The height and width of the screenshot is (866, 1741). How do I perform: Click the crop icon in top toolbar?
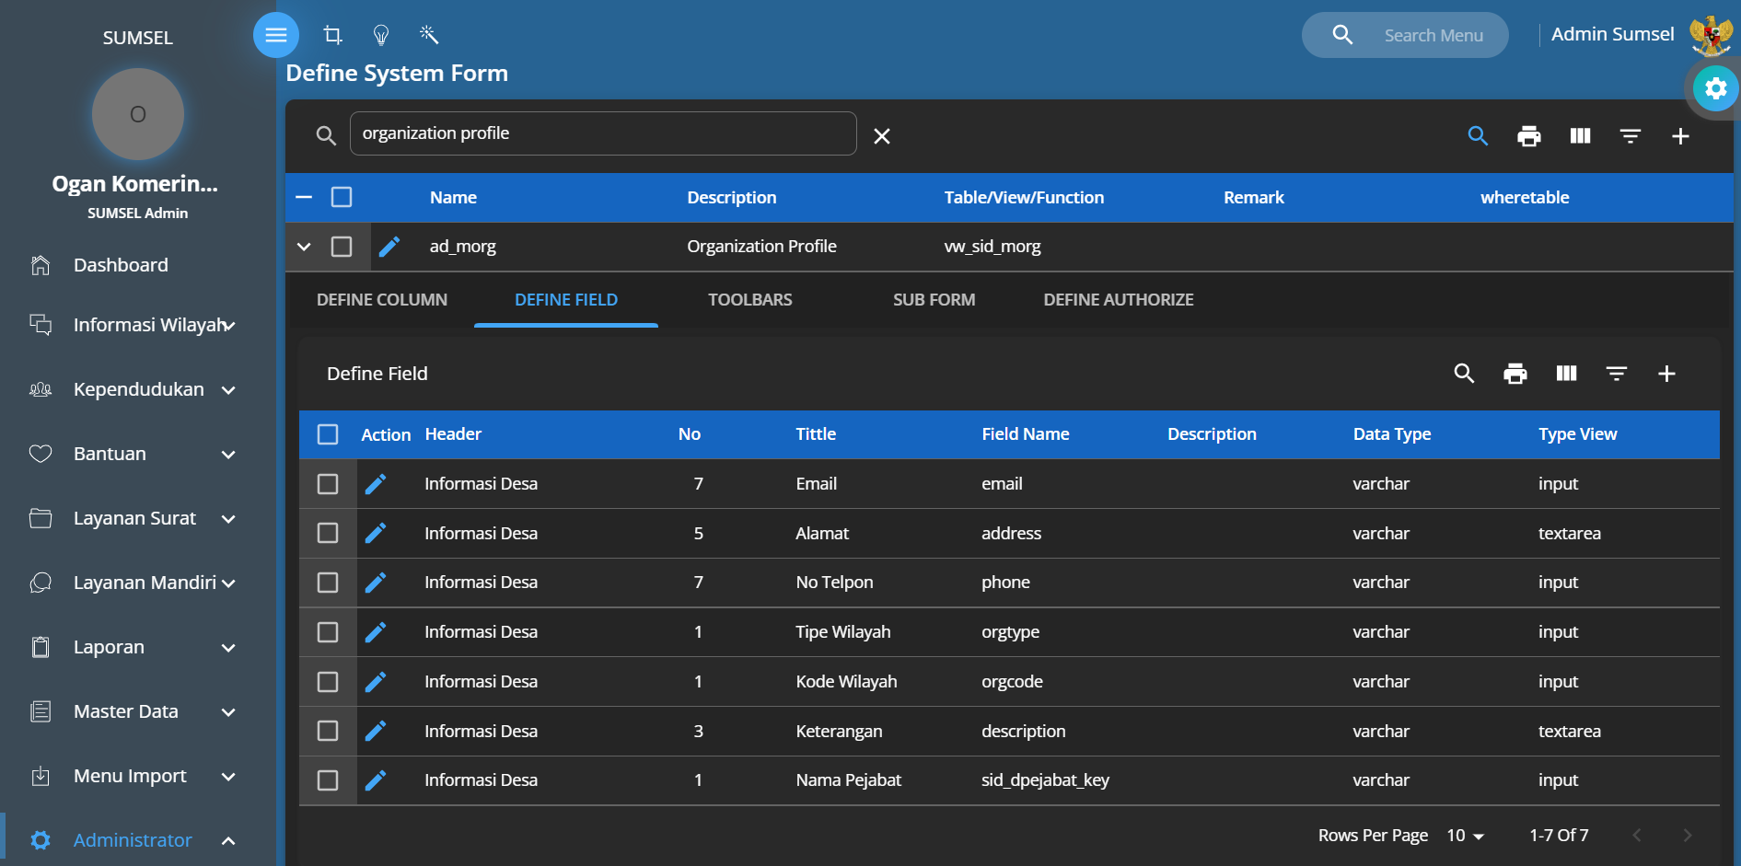coord(333,36)
